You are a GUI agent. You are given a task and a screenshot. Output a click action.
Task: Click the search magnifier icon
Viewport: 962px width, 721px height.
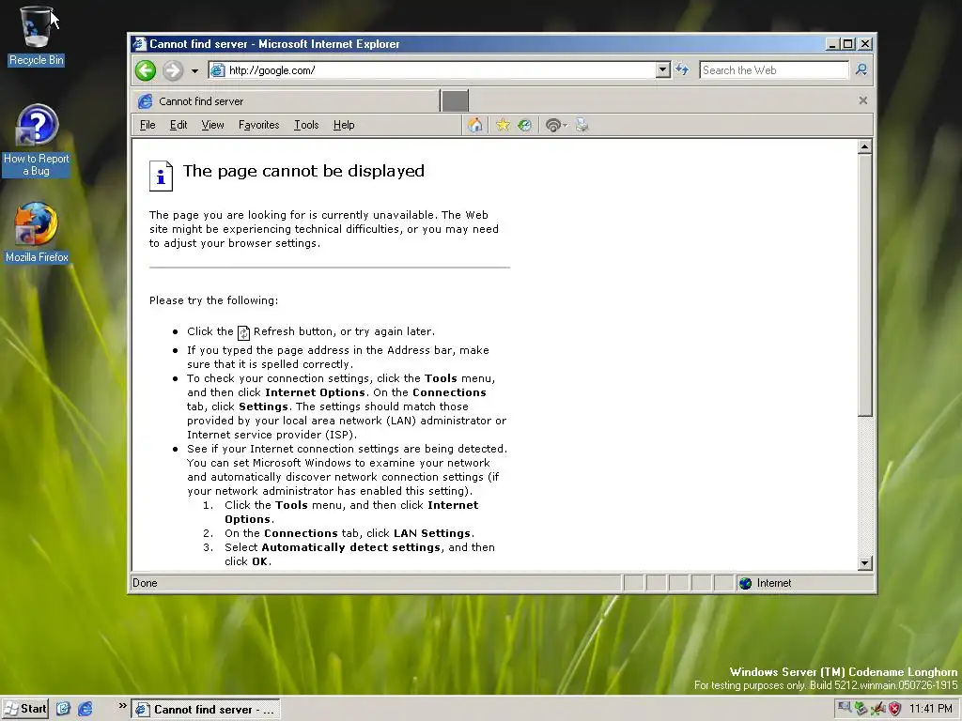(861, 69)
